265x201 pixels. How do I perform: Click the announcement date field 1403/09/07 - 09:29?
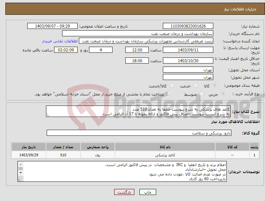point(52,26)
